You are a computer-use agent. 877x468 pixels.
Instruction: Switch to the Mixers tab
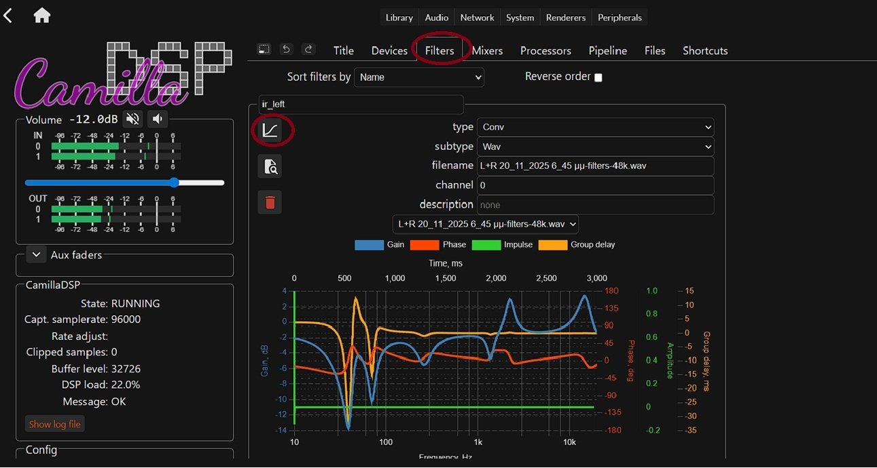[x=487, y=51]
